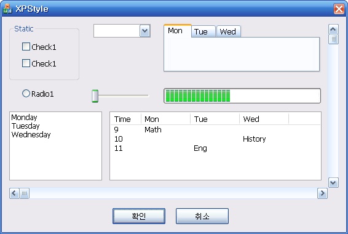Click the History cell

tap(255, 139)
